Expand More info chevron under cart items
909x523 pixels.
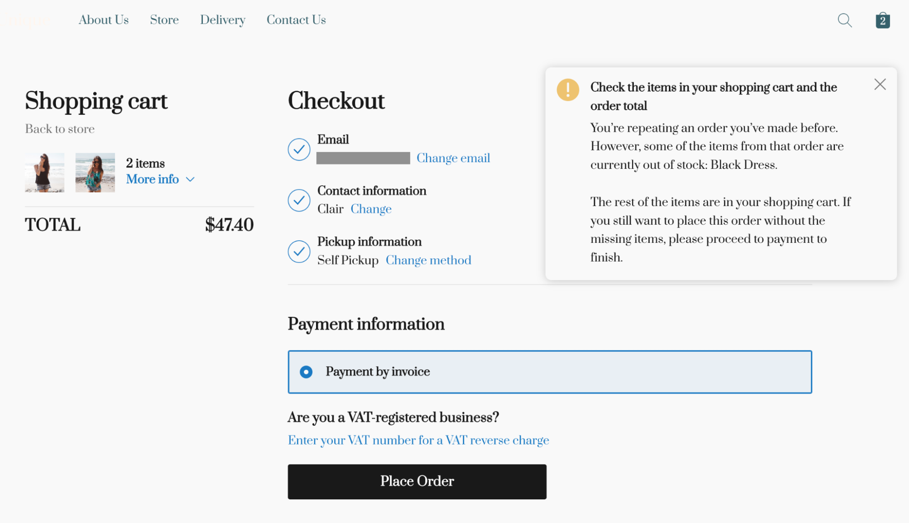point(192,180)
